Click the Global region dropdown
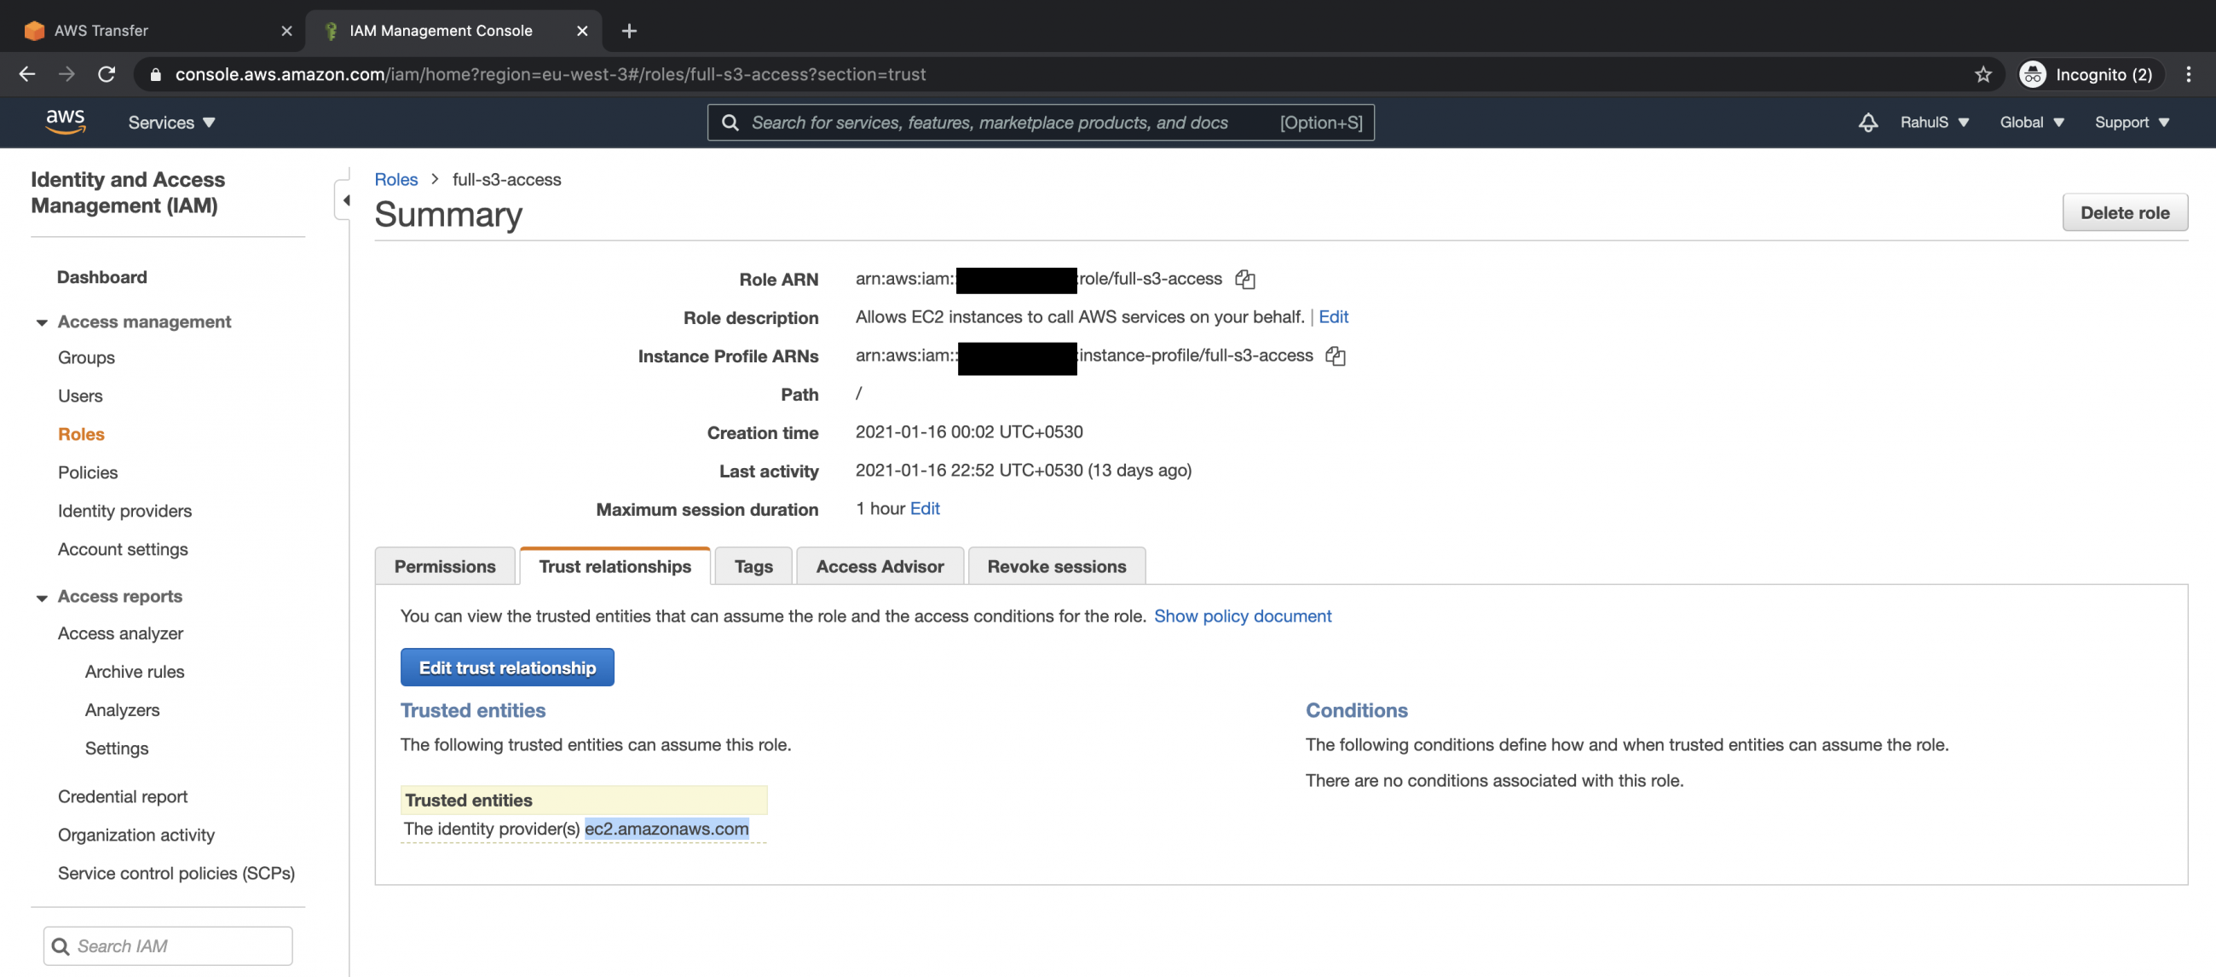 tap(2031, 122)
